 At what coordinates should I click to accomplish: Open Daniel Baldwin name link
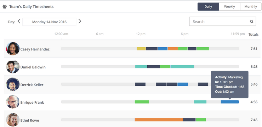point(33,67)
